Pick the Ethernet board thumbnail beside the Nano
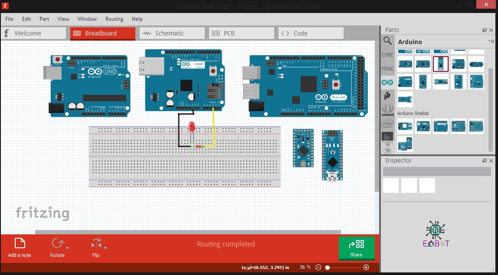Screen dimensions: 498x275 tap(458, 64)
